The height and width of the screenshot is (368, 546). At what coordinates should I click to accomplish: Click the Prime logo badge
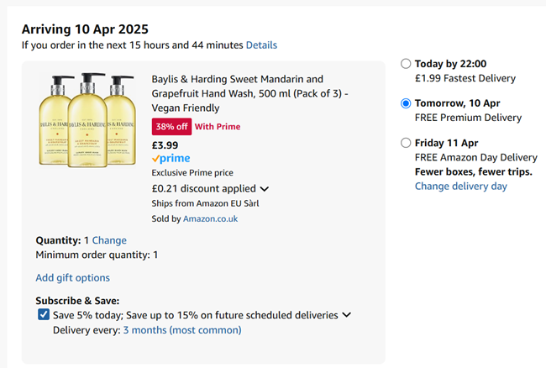coord(171,159)
